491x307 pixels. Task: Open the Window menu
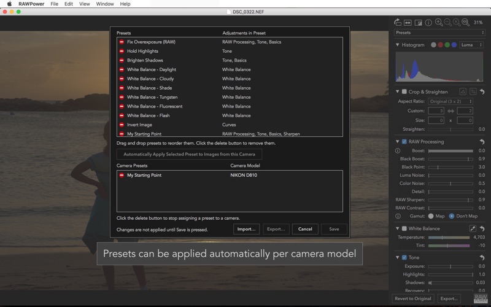point(105,4)
